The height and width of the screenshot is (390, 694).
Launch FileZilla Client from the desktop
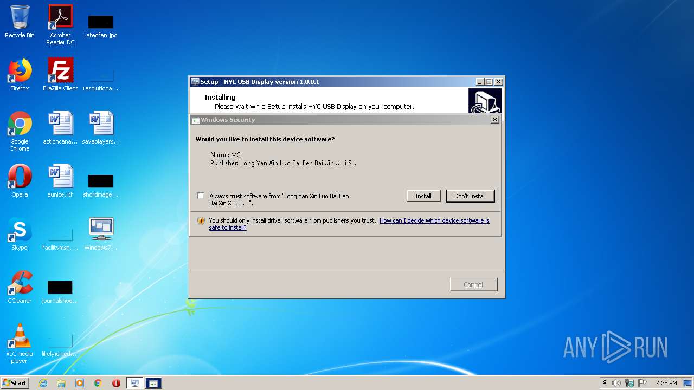pos(60,75)
